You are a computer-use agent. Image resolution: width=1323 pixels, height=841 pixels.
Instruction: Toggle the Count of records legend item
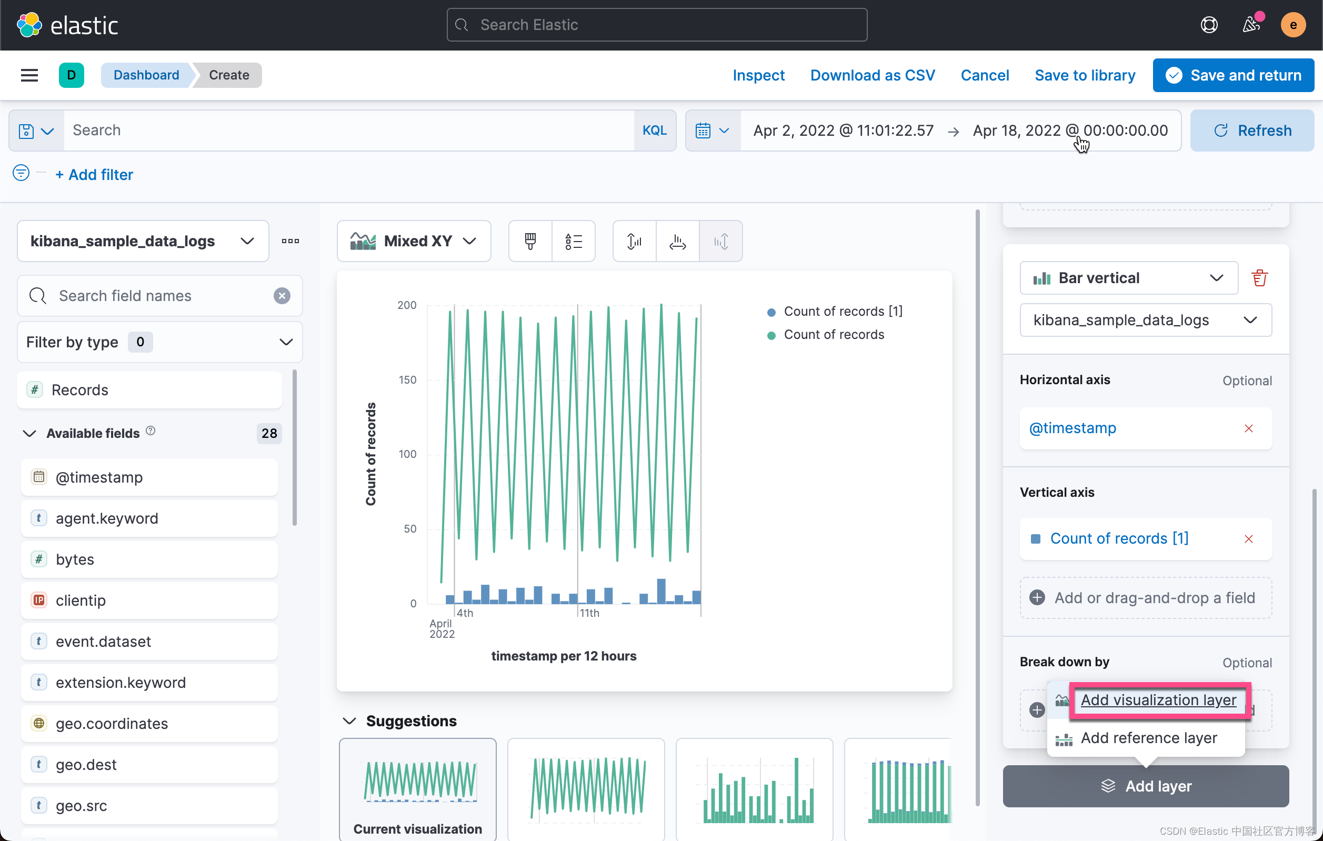pyautogui.click(x=834, y=335)
